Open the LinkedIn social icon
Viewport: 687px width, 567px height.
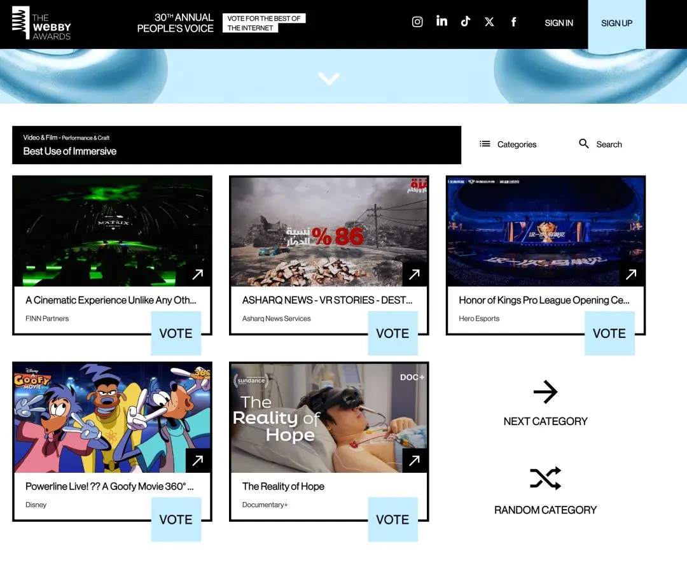(441, 22)
